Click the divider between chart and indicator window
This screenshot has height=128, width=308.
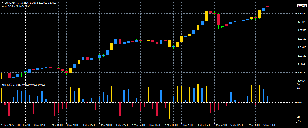[x=148, y=82]
